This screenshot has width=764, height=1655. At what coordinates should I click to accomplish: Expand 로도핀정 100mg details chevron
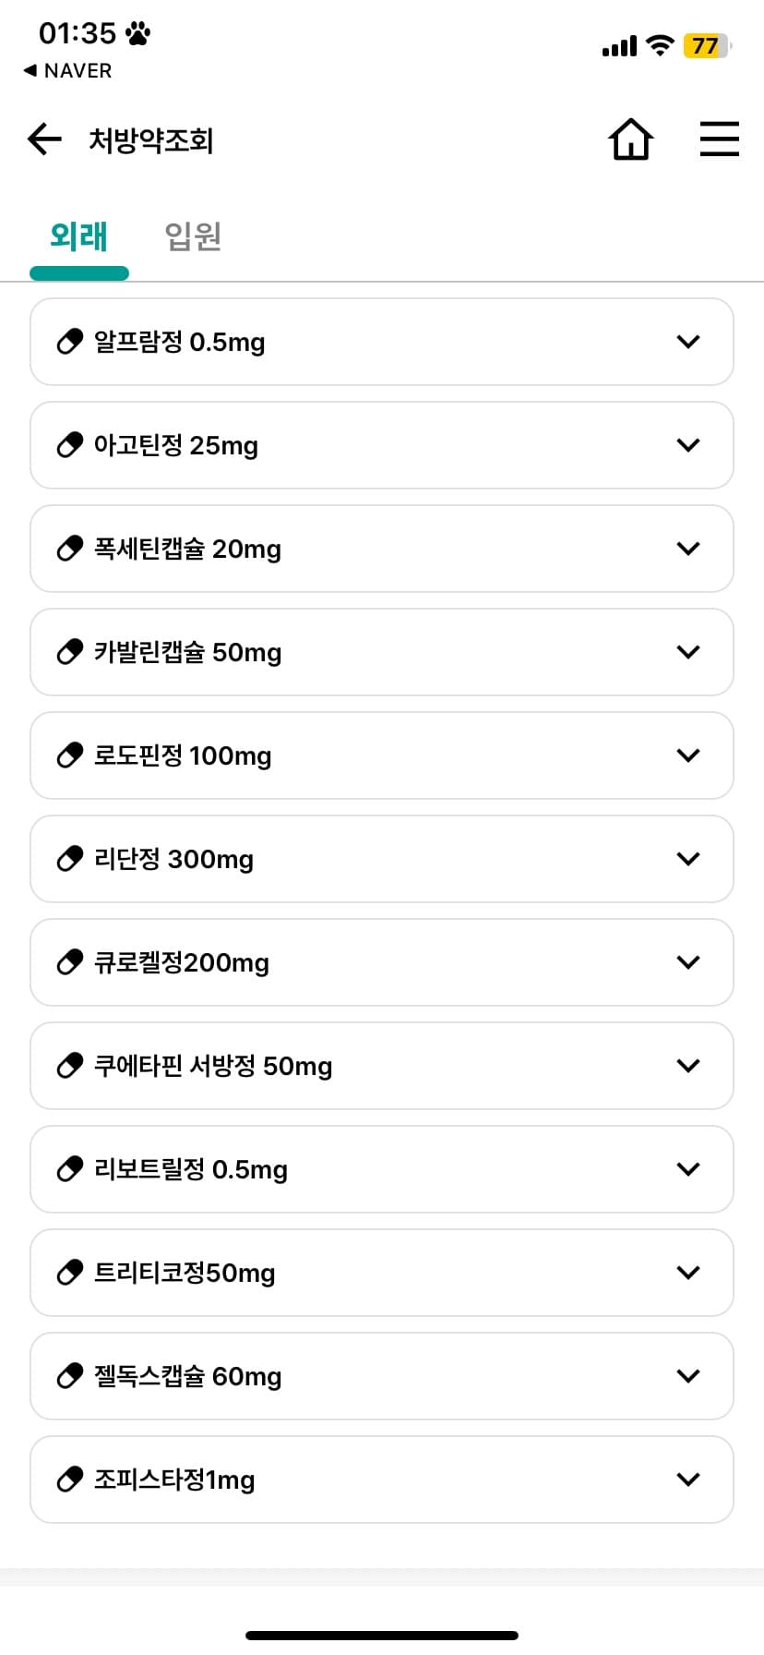688,755
